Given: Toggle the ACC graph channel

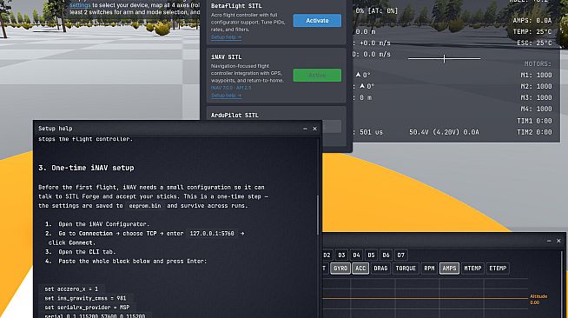Looking at the screenshot, I should [x=360, y=268].
